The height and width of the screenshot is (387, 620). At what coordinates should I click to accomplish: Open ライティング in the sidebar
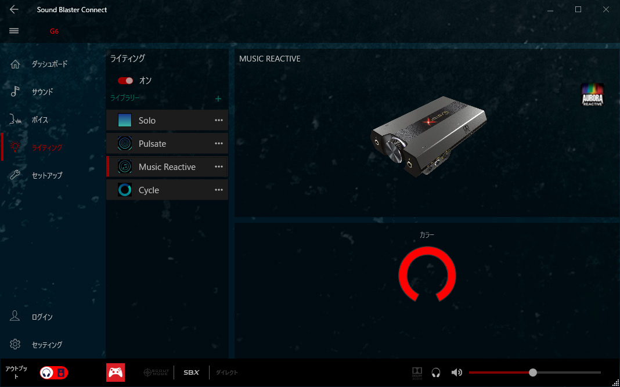[46, 147]
